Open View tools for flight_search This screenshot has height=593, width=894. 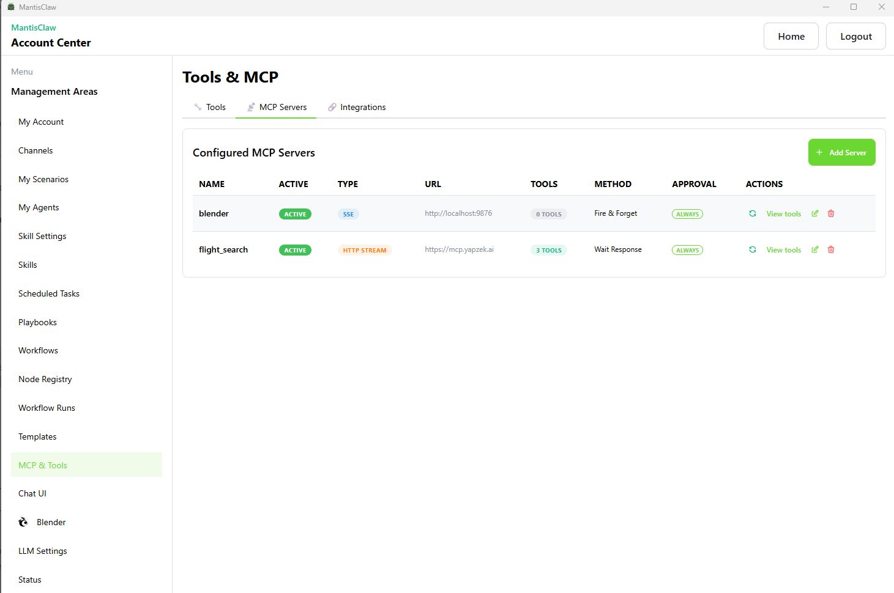783,249
